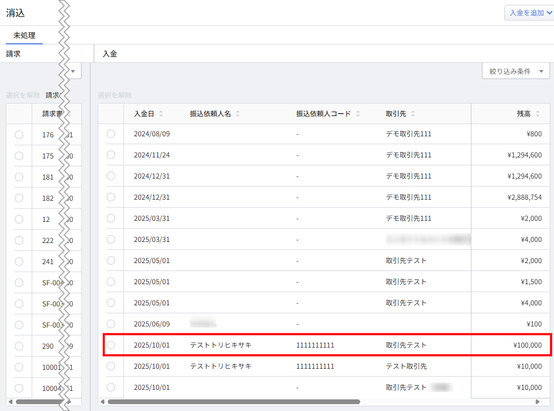This screenshot has width=554, height=411.
Task: Open the invoice-side filter dropdown arrow
Action: click(x=73, y=71)
